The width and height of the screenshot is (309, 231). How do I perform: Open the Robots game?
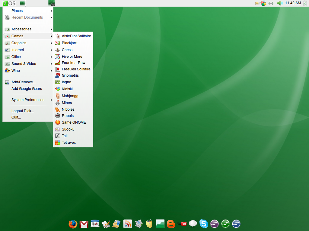(x=73, y=116)
